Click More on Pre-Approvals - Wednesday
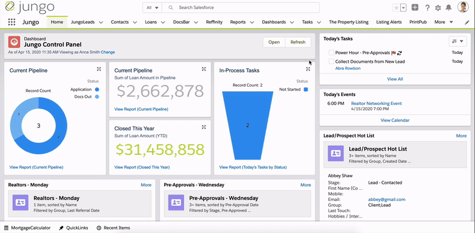 tap(306, 185)
